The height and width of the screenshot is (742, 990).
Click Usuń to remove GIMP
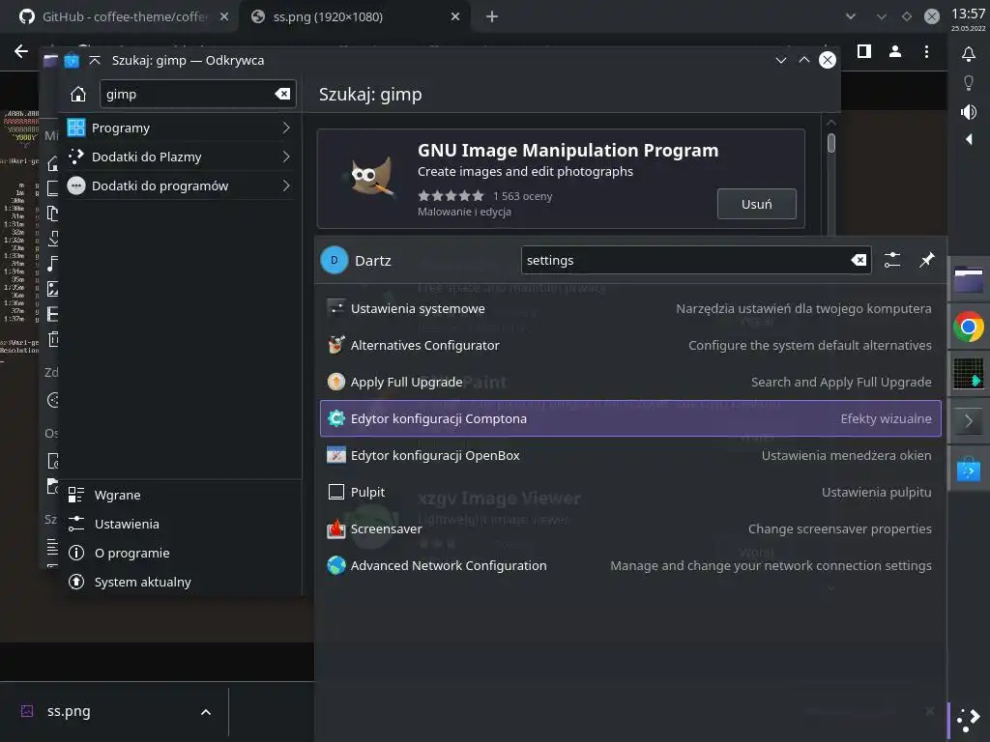tap(756, 204)
